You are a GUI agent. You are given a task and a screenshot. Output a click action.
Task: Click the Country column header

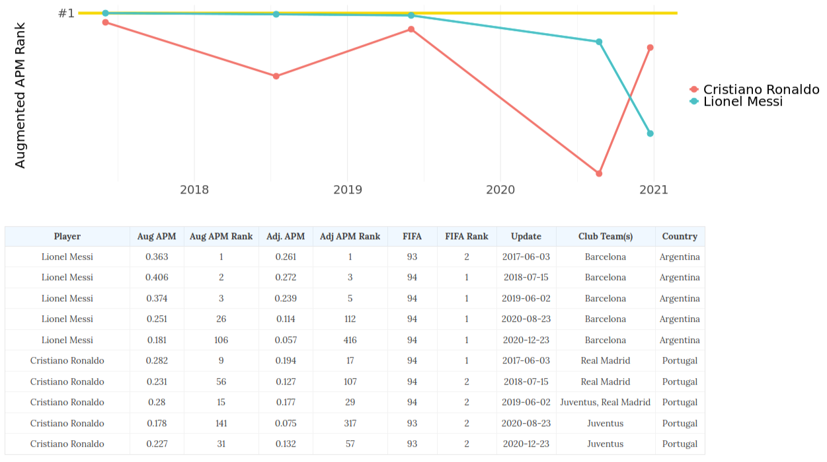coord(680,236)
